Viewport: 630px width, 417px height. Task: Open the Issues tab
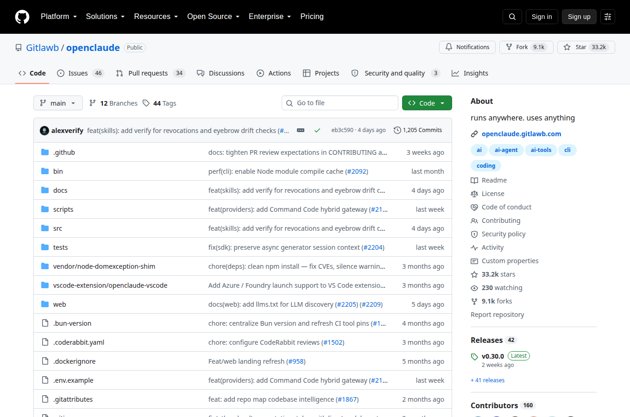coord(81,73)
